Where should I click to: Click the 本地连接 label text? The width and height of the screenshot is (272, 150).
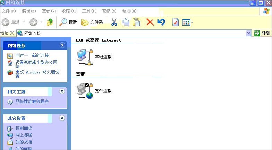pyautogui.click(x=103, y=57)
